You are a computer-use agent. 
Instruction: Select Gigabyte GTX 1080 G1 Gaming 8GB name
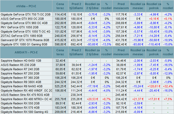(x=24, y=44)
